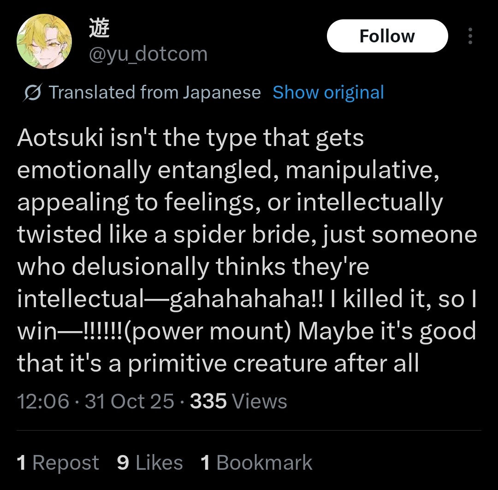Open the @yu_dotcom handle link

coord(148,54)
